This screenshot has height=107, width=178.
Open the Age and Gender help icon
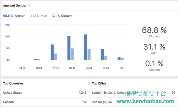[29, 6]
